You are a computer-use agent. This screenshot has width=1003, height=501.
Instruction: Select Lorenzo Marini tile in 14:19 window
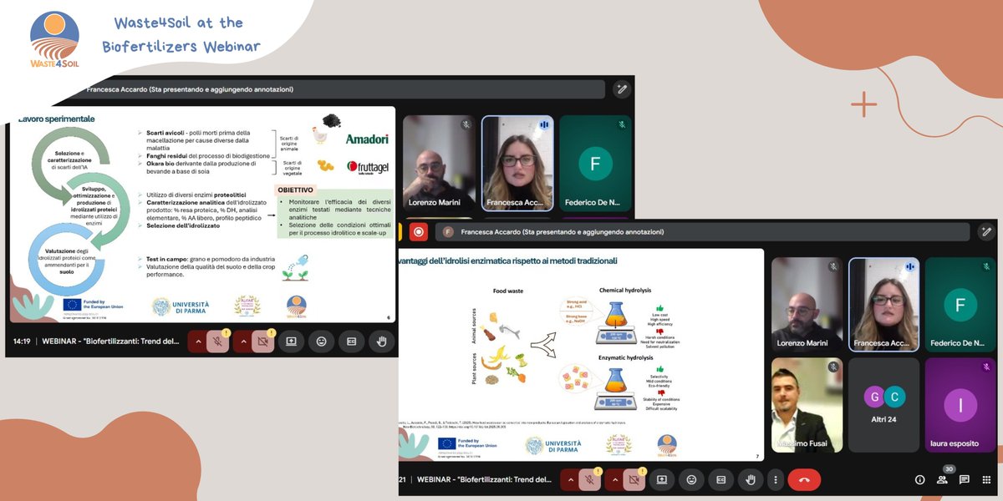point(439,163)
